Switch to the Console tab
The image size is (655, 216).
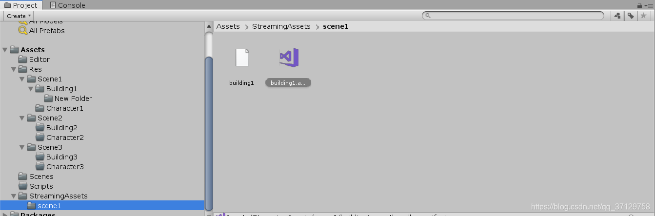[x=67, y=5]
